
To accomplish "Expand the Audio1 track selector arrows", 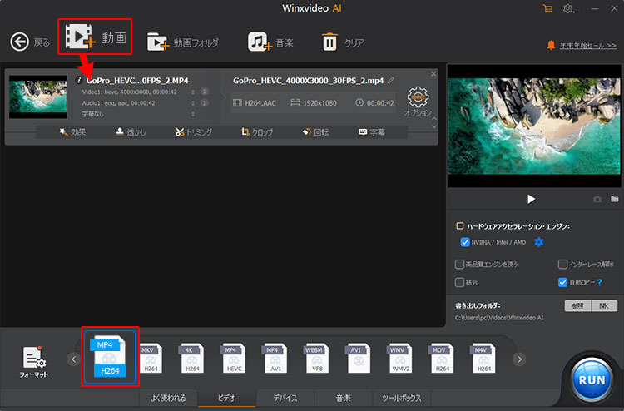I will [193, 103].
